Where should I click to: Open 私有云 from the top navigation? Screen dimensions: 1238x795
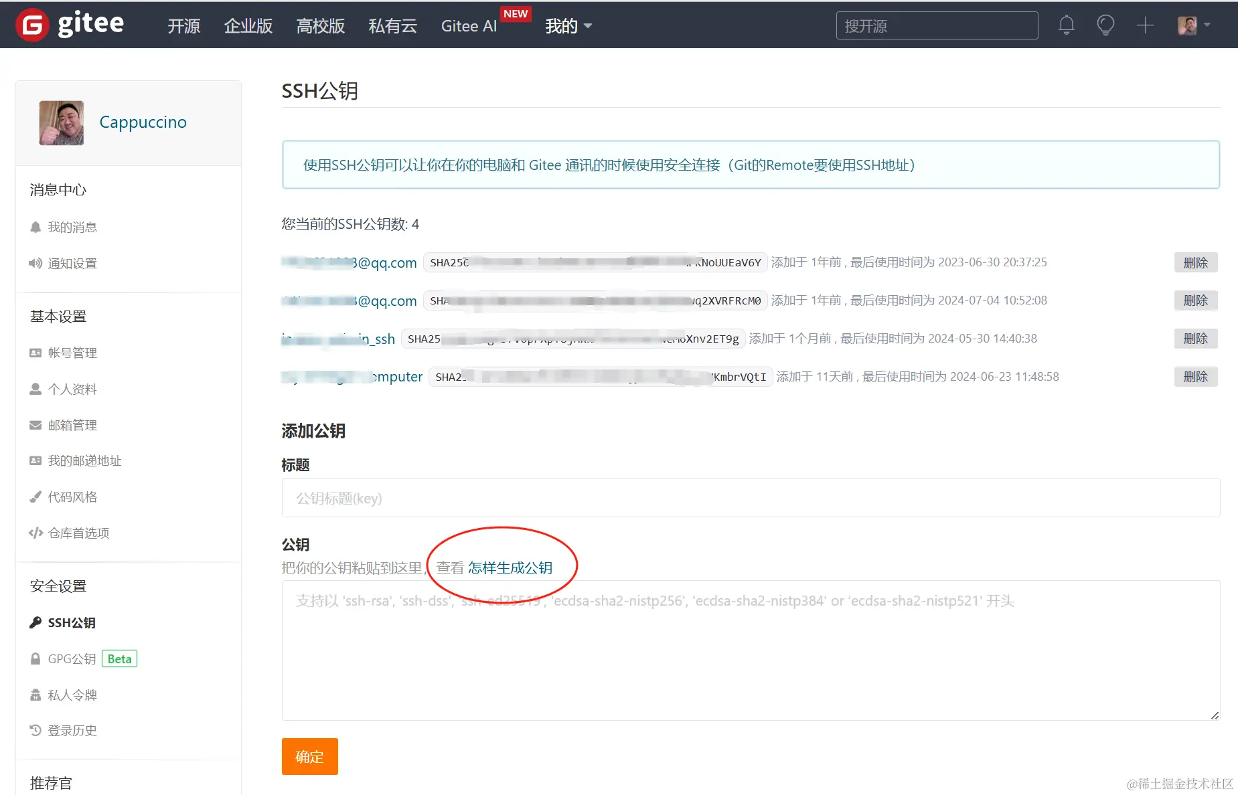pos(393,26)
